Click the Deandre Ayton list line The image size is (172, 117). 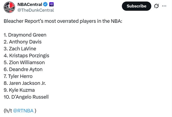(23, 69)
